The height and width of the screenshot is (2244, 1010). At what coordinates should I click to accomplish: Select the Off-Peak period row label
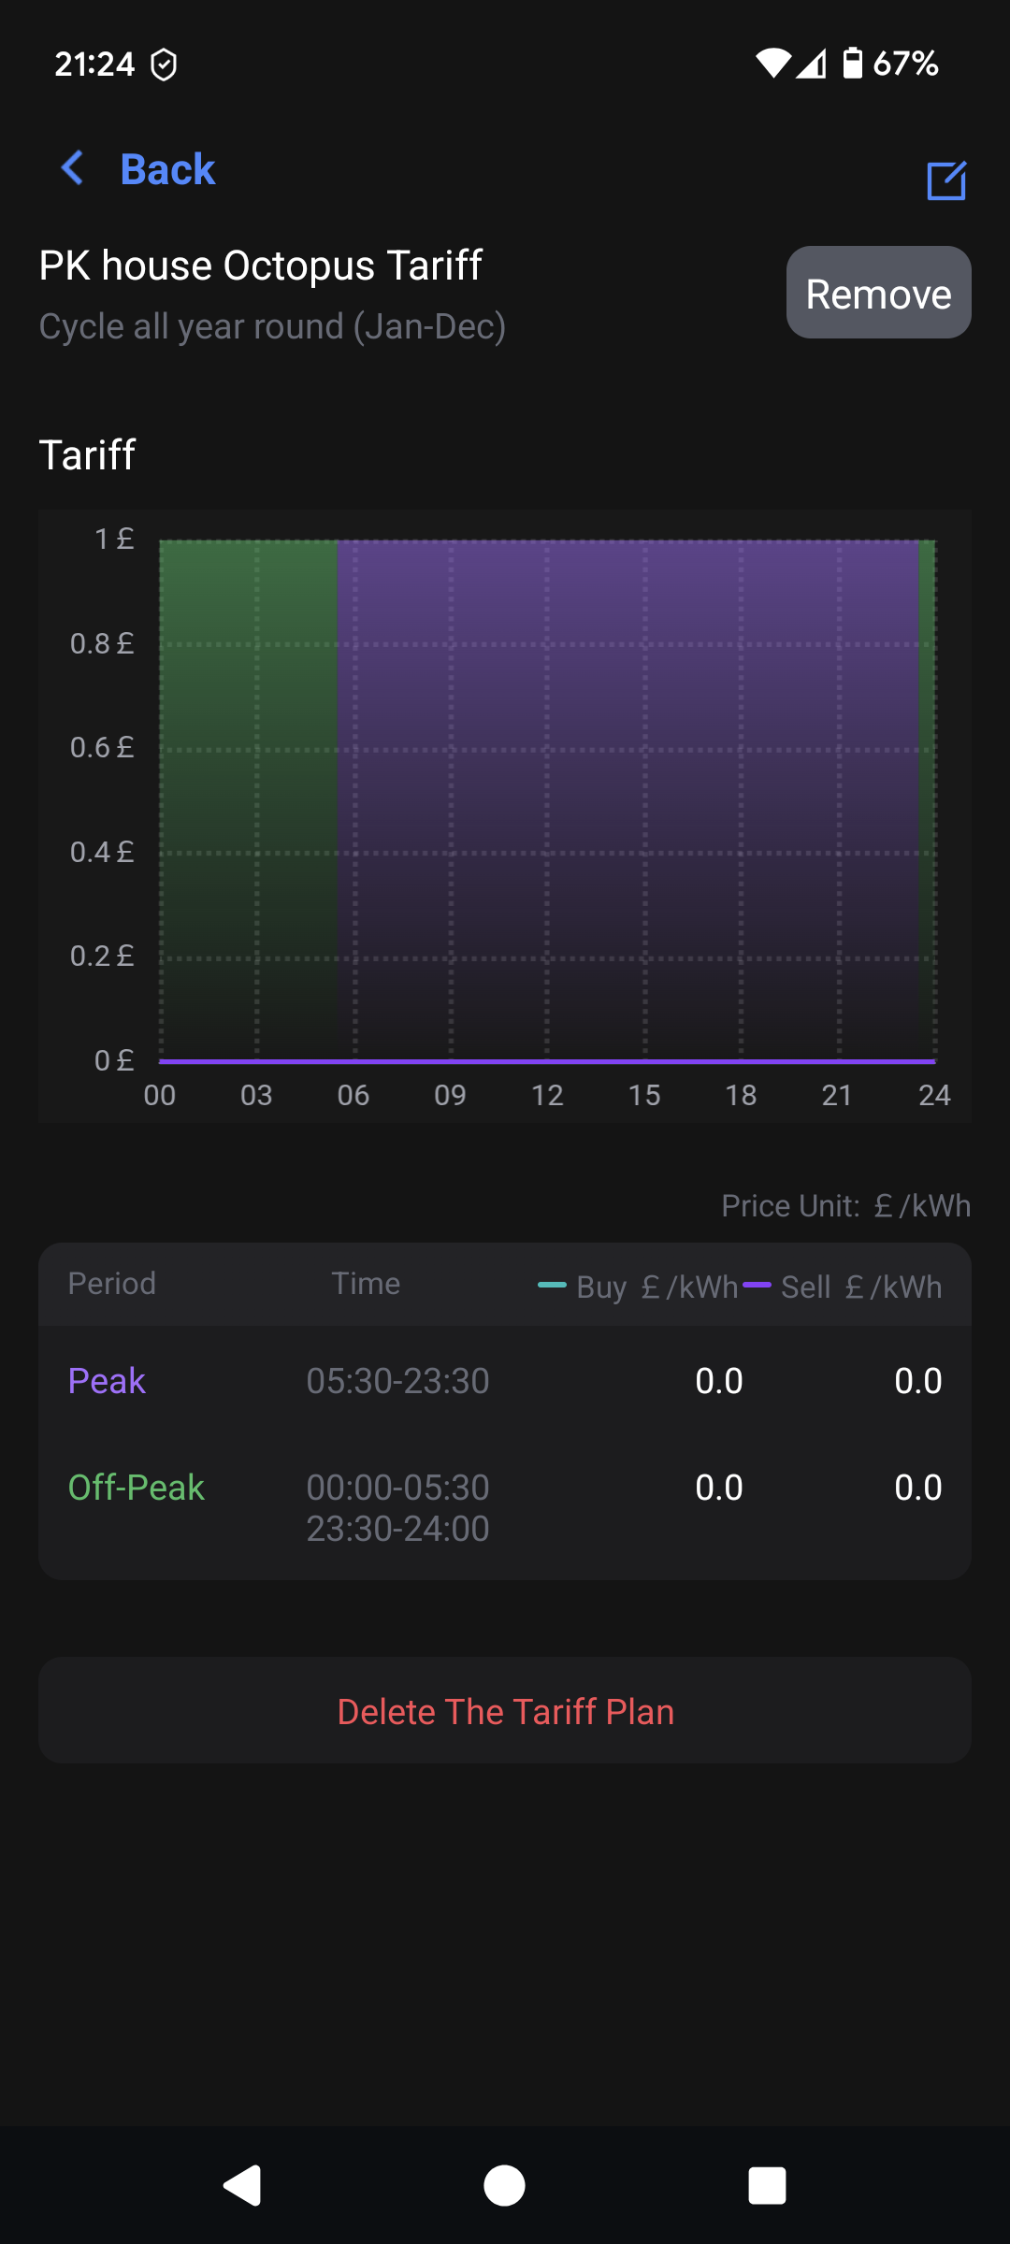pos(136,1488)
